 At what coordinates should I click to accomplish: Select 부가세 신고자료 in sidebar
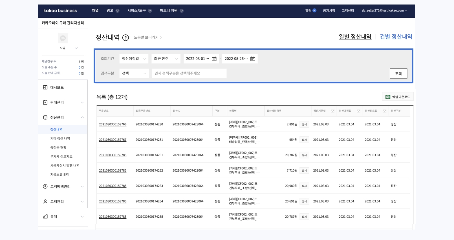(x=61, y=156)
